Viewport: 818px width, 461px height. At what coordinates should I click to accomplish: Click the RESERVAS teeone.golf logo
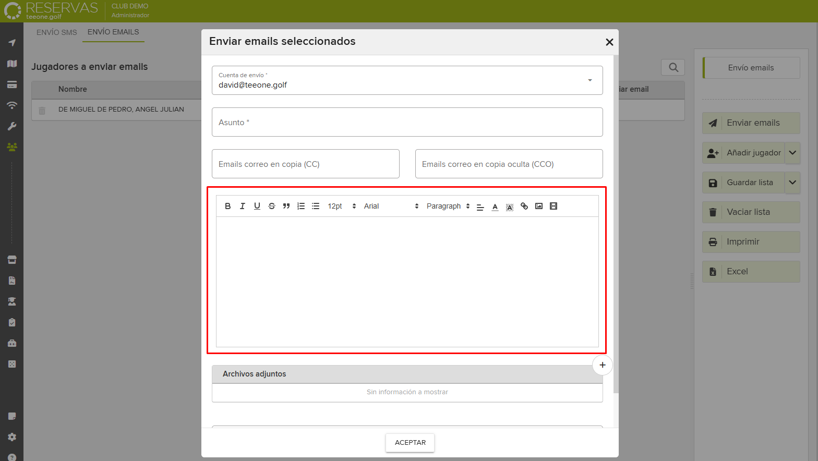[51, 10]
